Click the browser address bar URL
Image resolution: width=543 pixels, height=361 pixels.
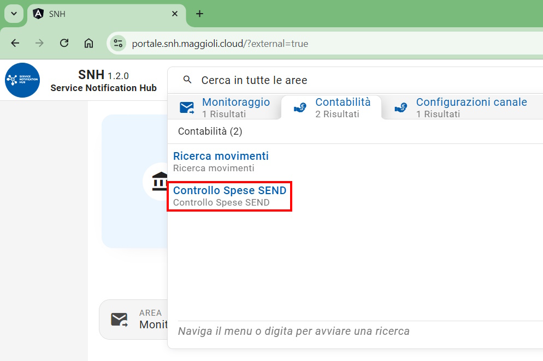pos(220,44)
